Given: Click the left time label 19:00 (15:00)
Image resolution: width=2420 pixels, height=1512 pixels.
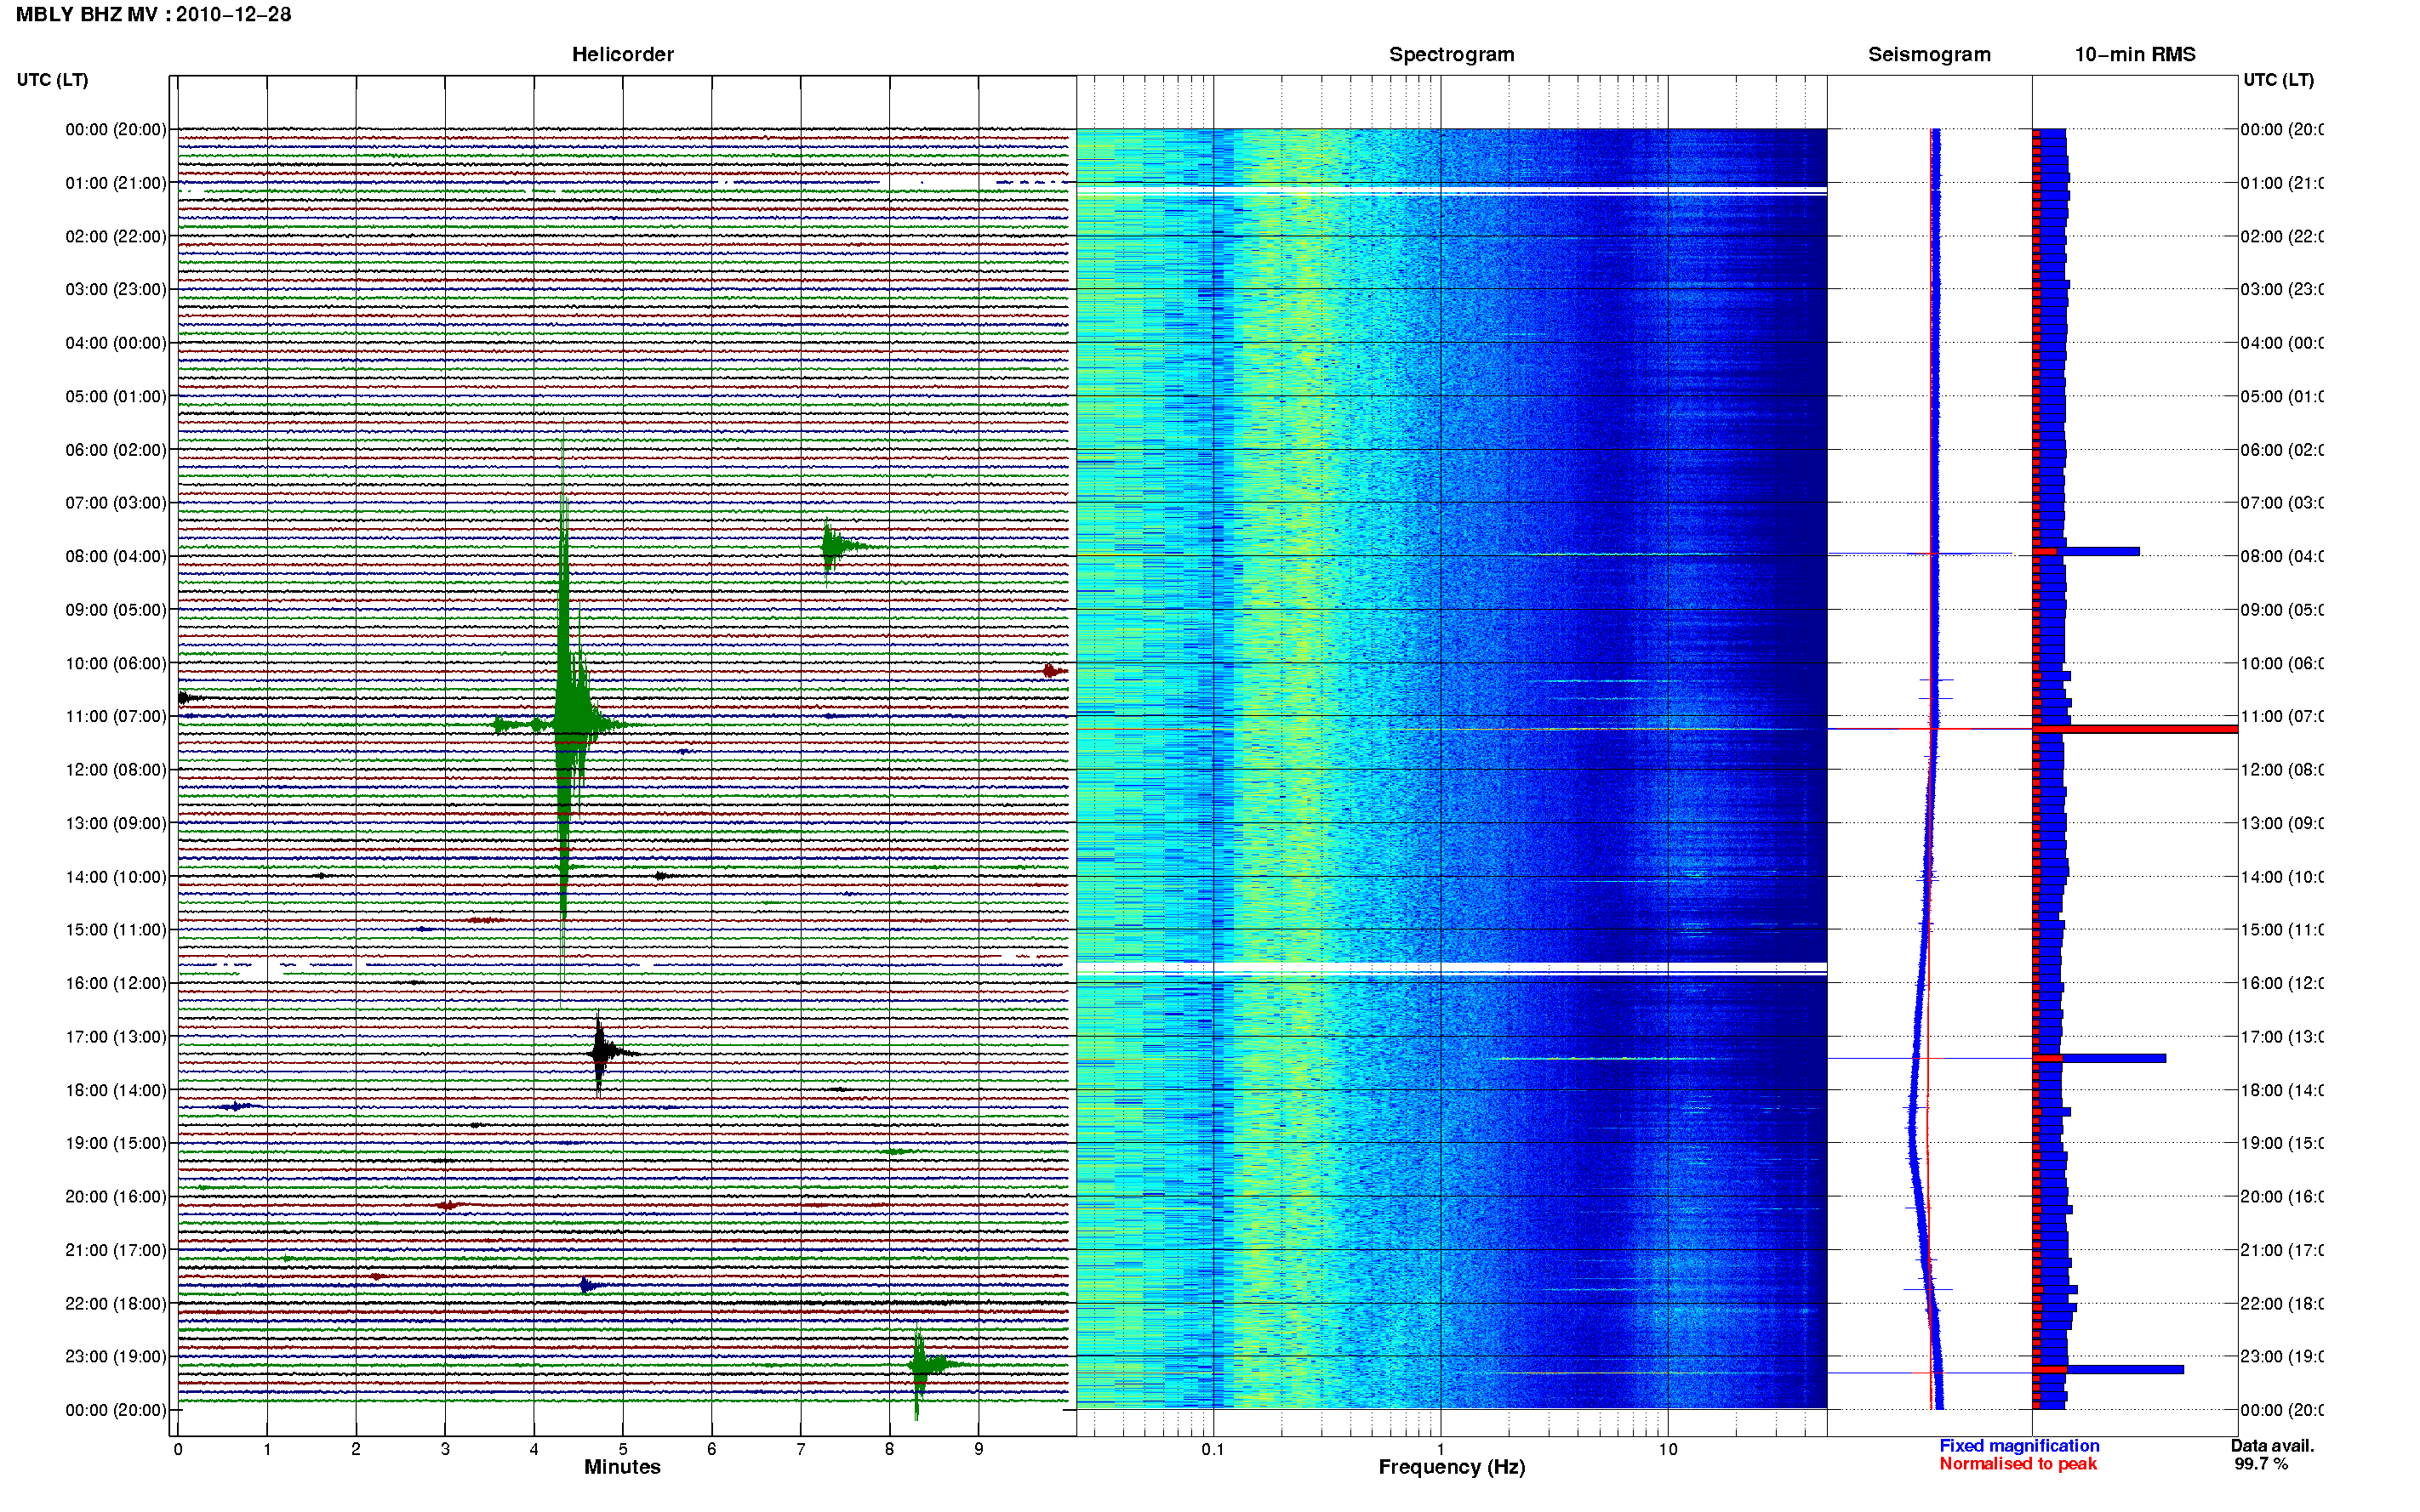Looking at the screenshot, I should (x=116, y=1143).
